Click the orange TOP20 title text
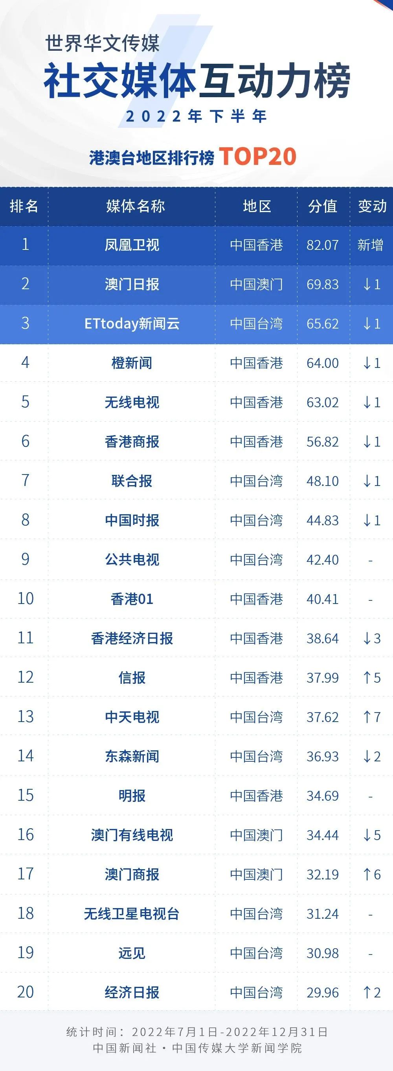This screenshot has width=393, height=1071. 257,157
